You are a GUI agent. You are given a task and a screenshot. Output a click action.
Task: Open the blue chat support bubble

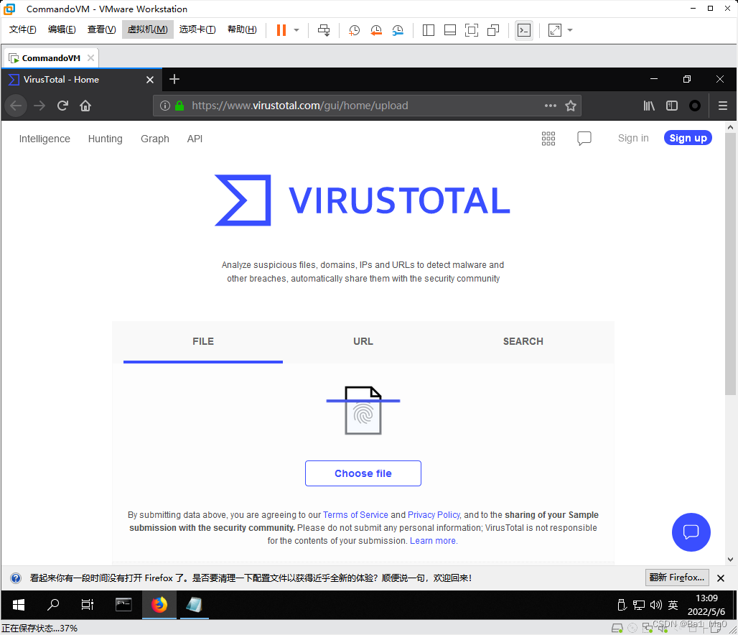pyautogui.click(x=691, y=532)
